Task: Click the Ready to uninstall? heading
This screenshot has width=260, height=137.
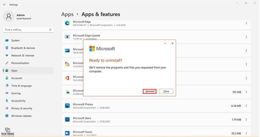Action: click(106, 60)
